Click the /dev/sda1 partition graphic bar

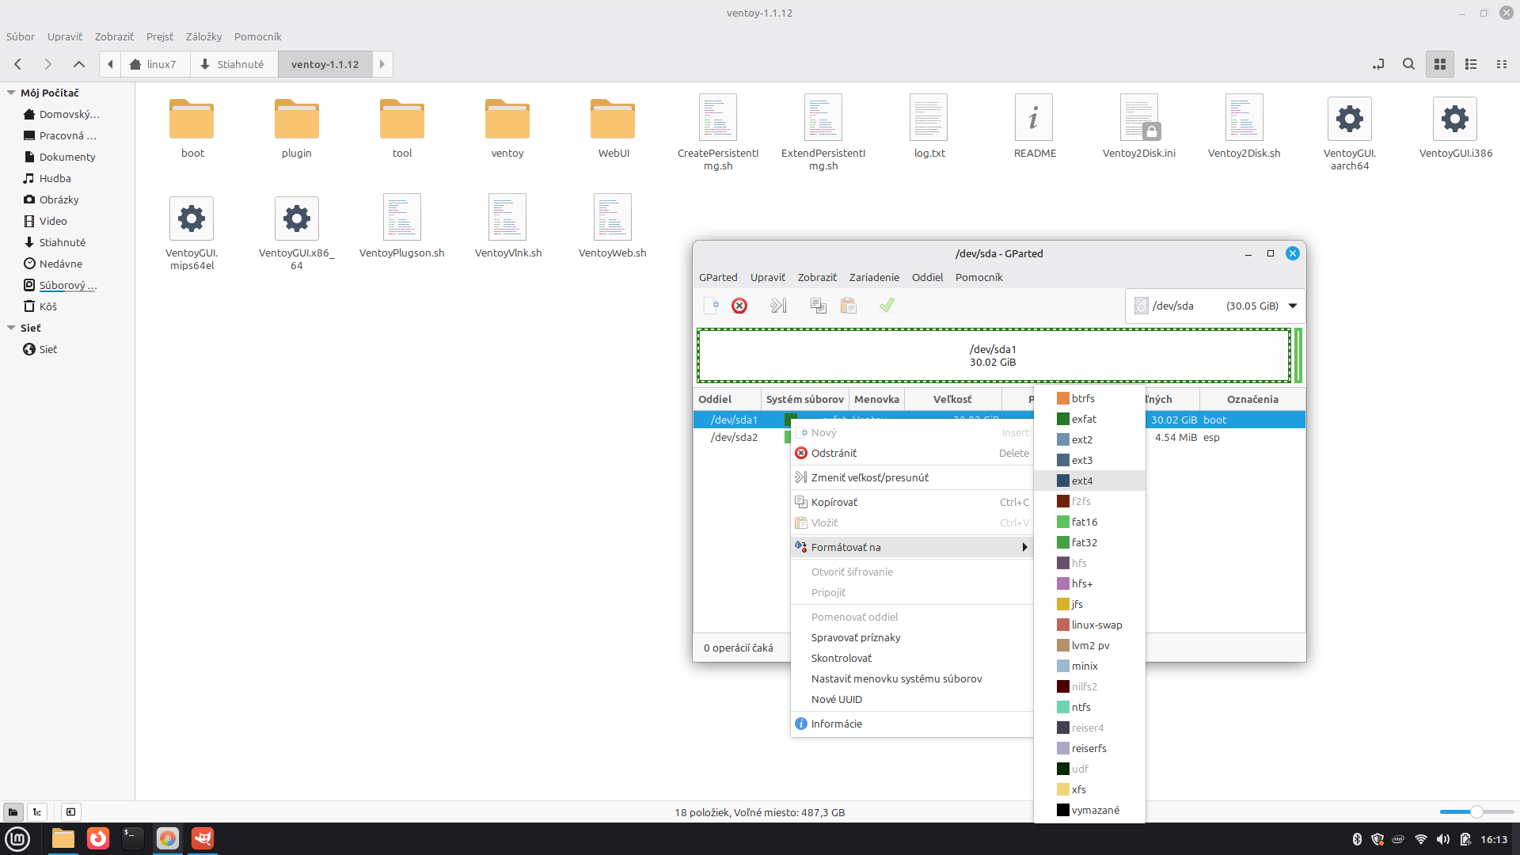[x=994, y=355]
